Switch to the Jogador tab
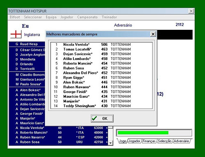Image resolution: width=205 pixels, height=157 pixels. click(x=134, y=141)
